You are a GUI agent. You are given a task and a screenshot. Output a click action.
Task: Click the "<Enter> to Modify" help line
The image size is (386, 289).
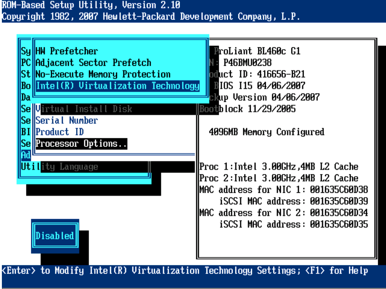pos(185,271)
